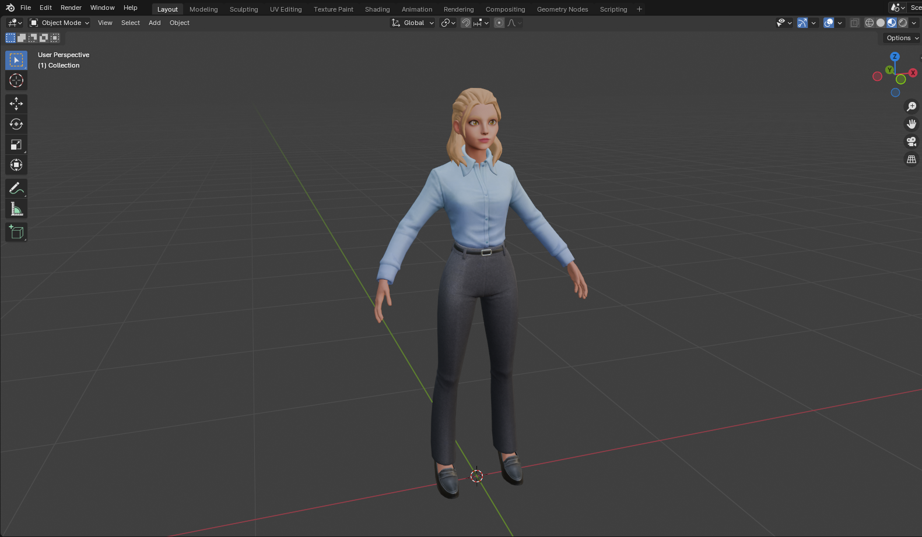922x537 pixels.
Task: Expand the gizmo options dropdown arrow
Action: [814, 23]
